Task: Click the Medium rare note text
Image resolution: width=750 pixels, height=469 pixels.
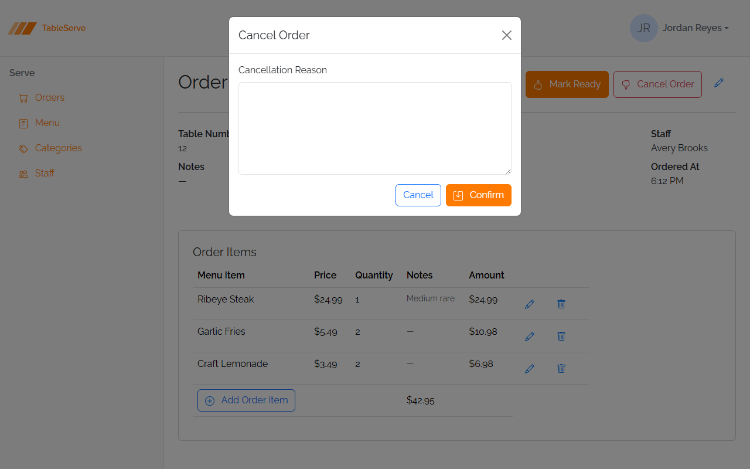Action: point(431,299)
